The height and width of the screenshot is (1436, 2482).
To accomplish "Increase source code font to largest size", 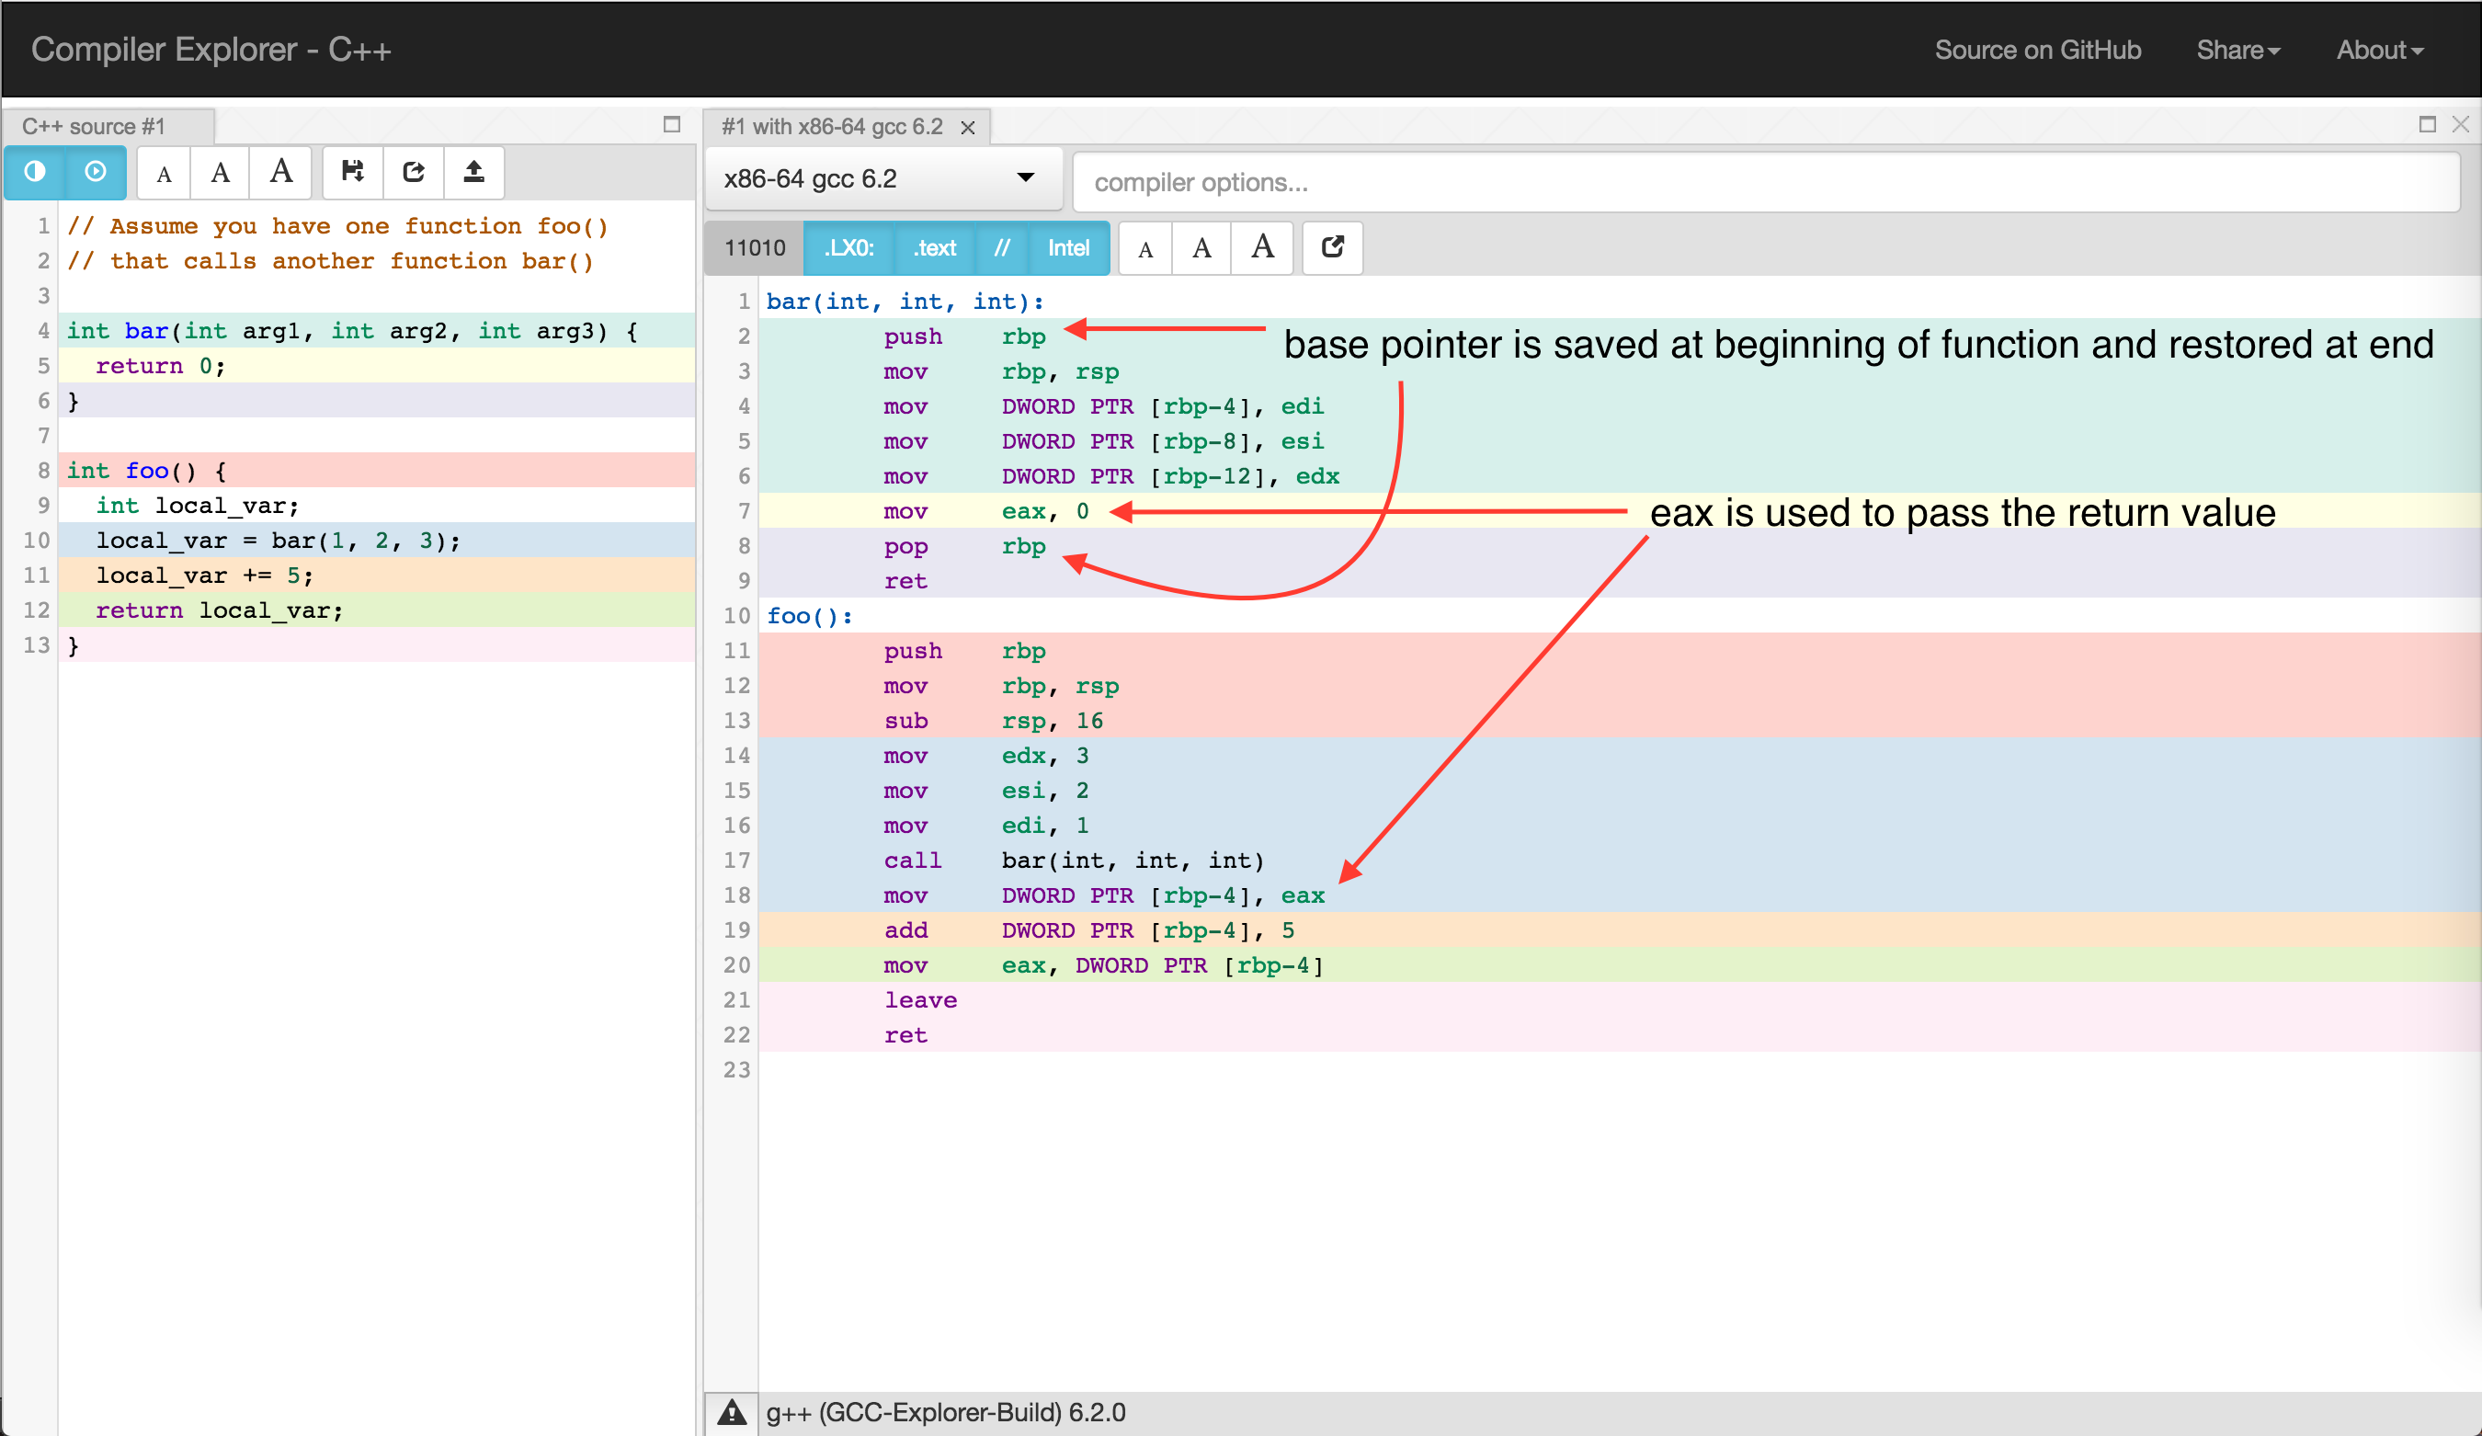I will pos(279,171).
